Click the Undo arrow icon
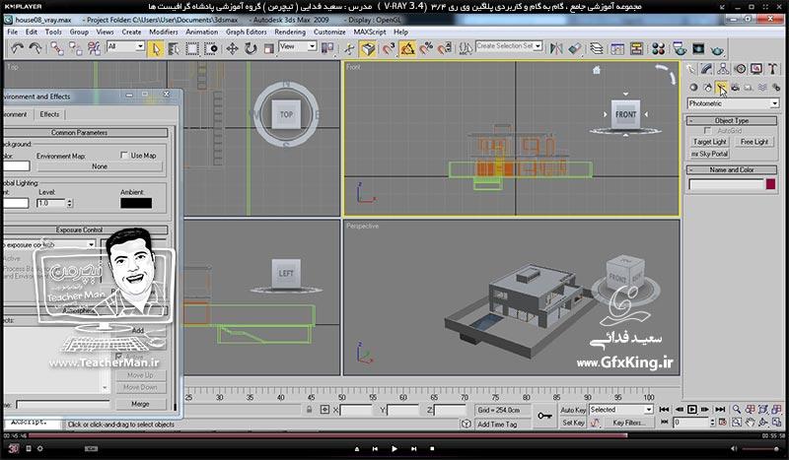 [x=18, y=48]
